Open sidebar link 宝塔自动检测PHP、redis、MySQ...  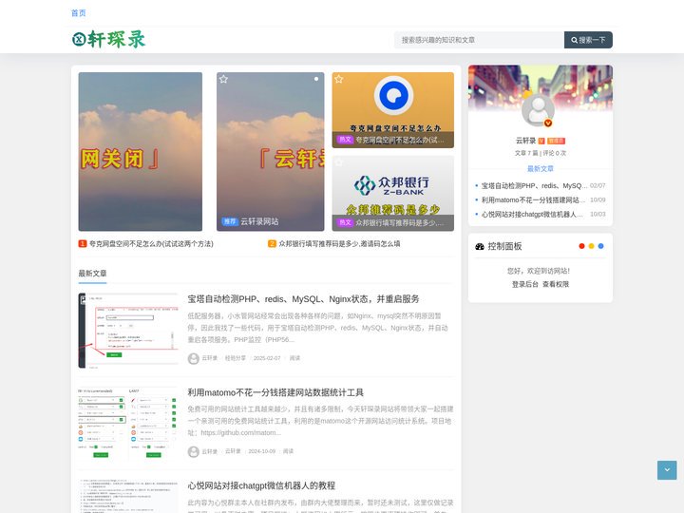(534, 186)
